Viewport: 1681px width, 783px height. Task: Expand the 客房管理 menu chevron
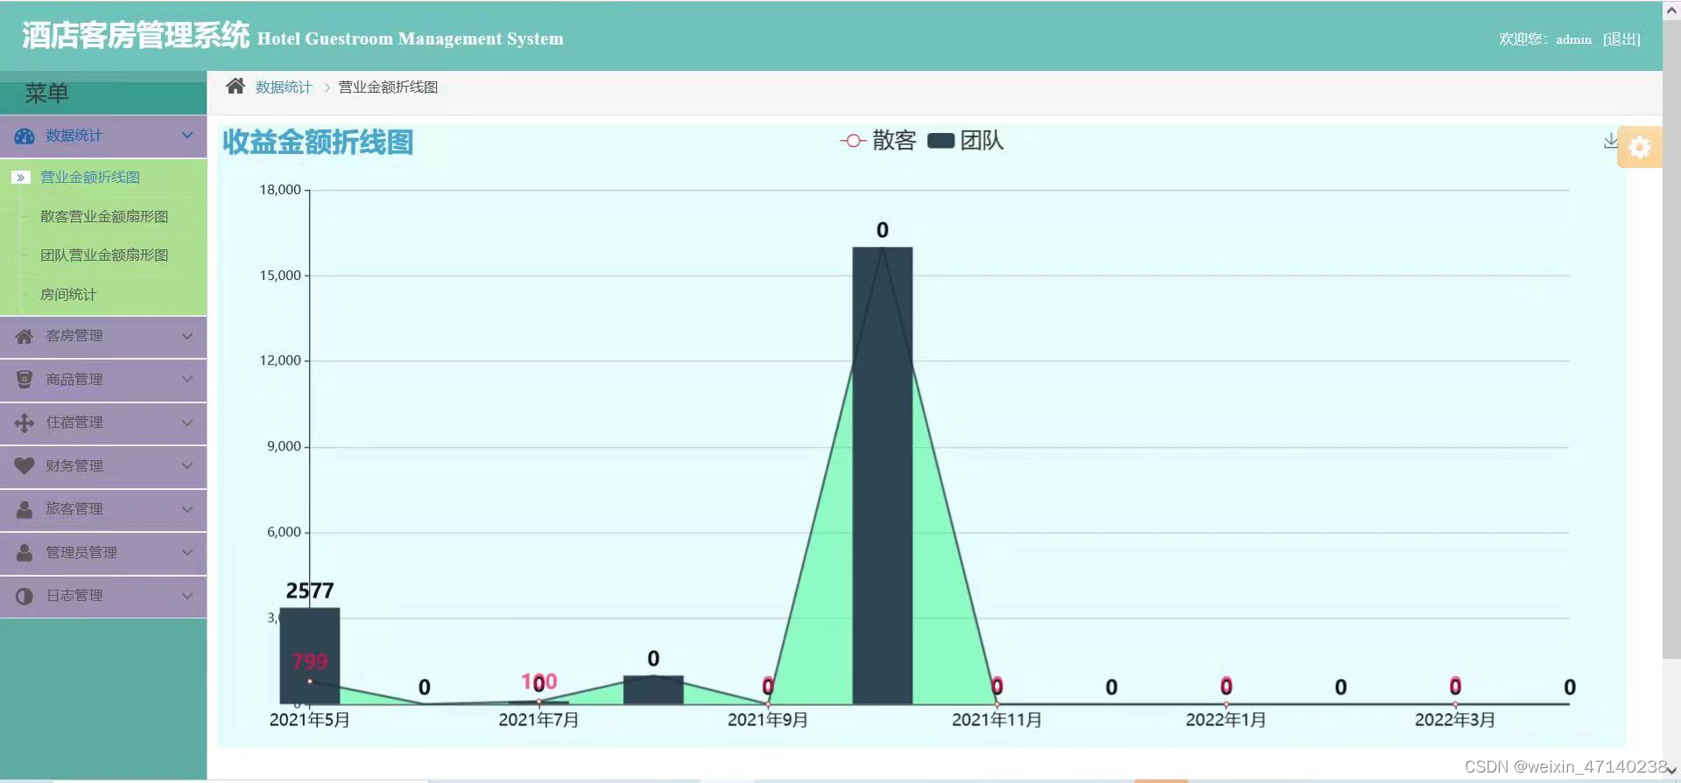186,336
